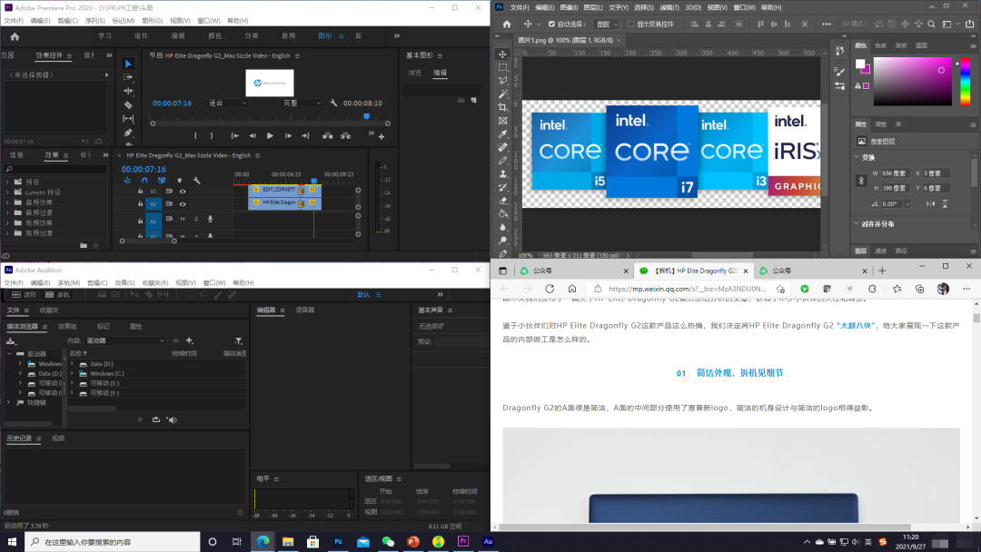Add a marker in Premiere timeline
The image size is (981, 552).
tap(180, 181)
